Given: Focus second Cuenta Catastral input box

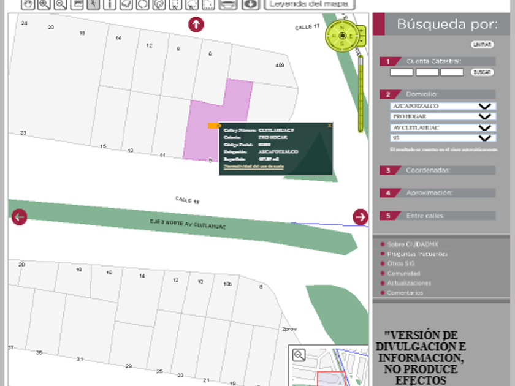Looking at the screenshot, I should coord(427,72).
